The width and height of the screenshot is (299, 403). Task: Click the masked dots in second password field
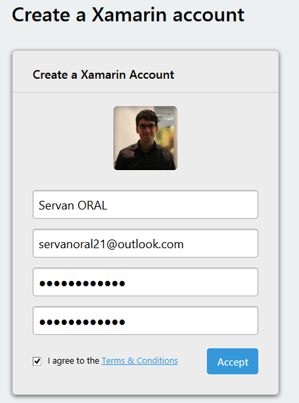coord(82,322)
